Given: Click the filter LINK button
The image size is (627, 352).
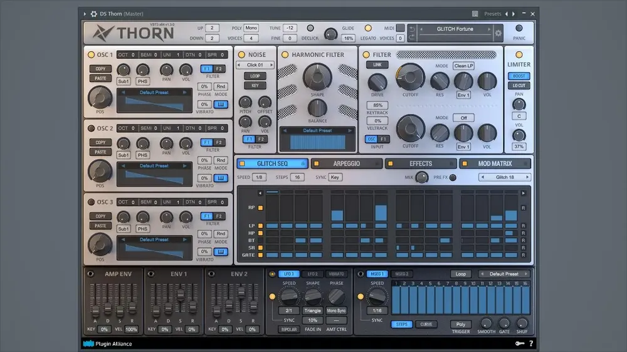Looking at the screenshot, I should [377, 65].
